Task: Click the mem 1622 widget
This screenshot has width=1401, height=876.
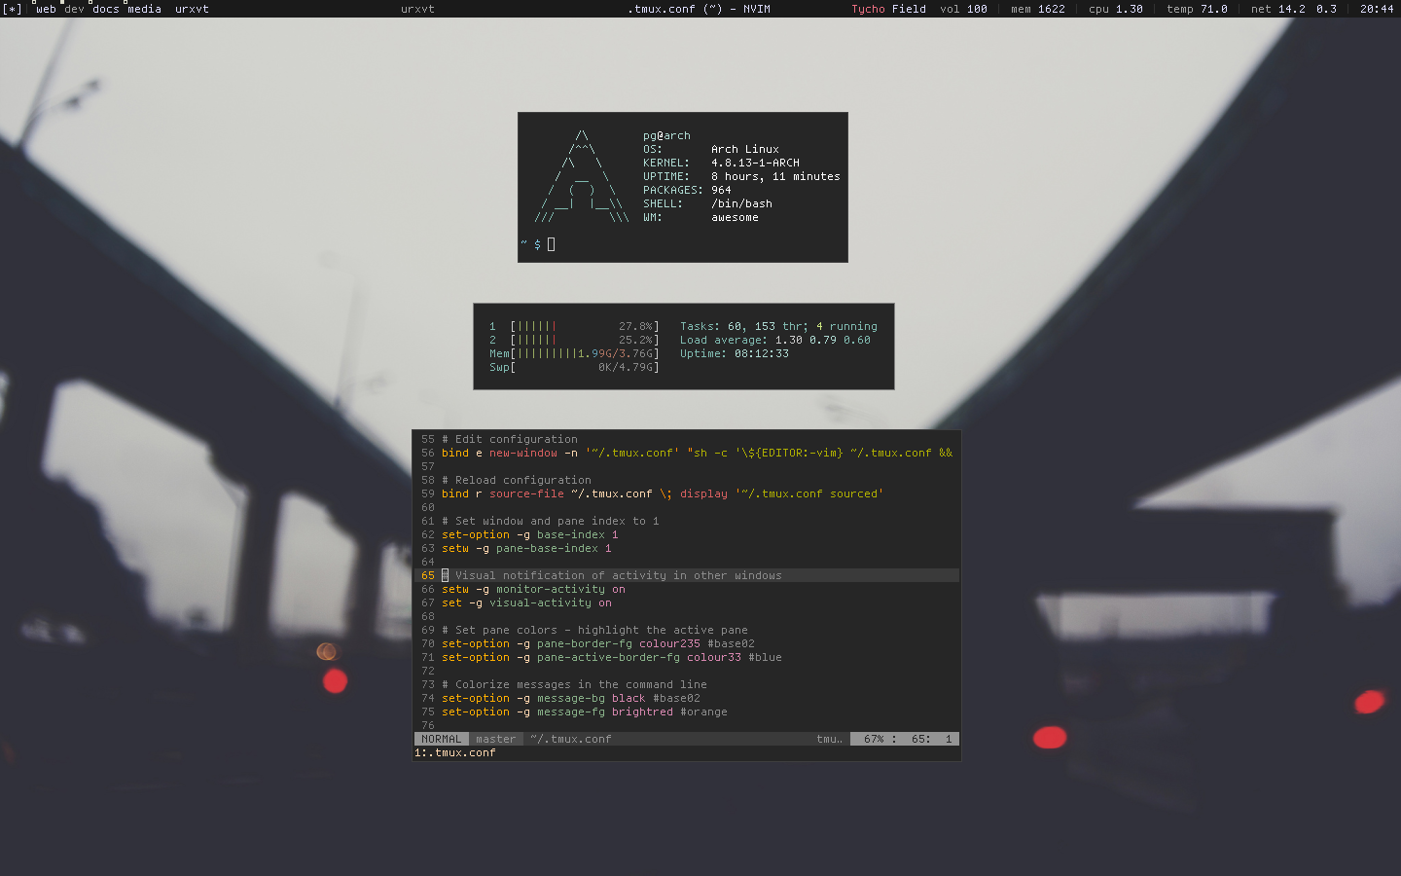Action: [1037, 9]
